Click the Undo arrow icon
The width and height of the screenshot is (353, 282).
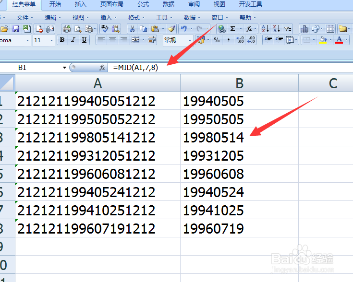point(183,29)
